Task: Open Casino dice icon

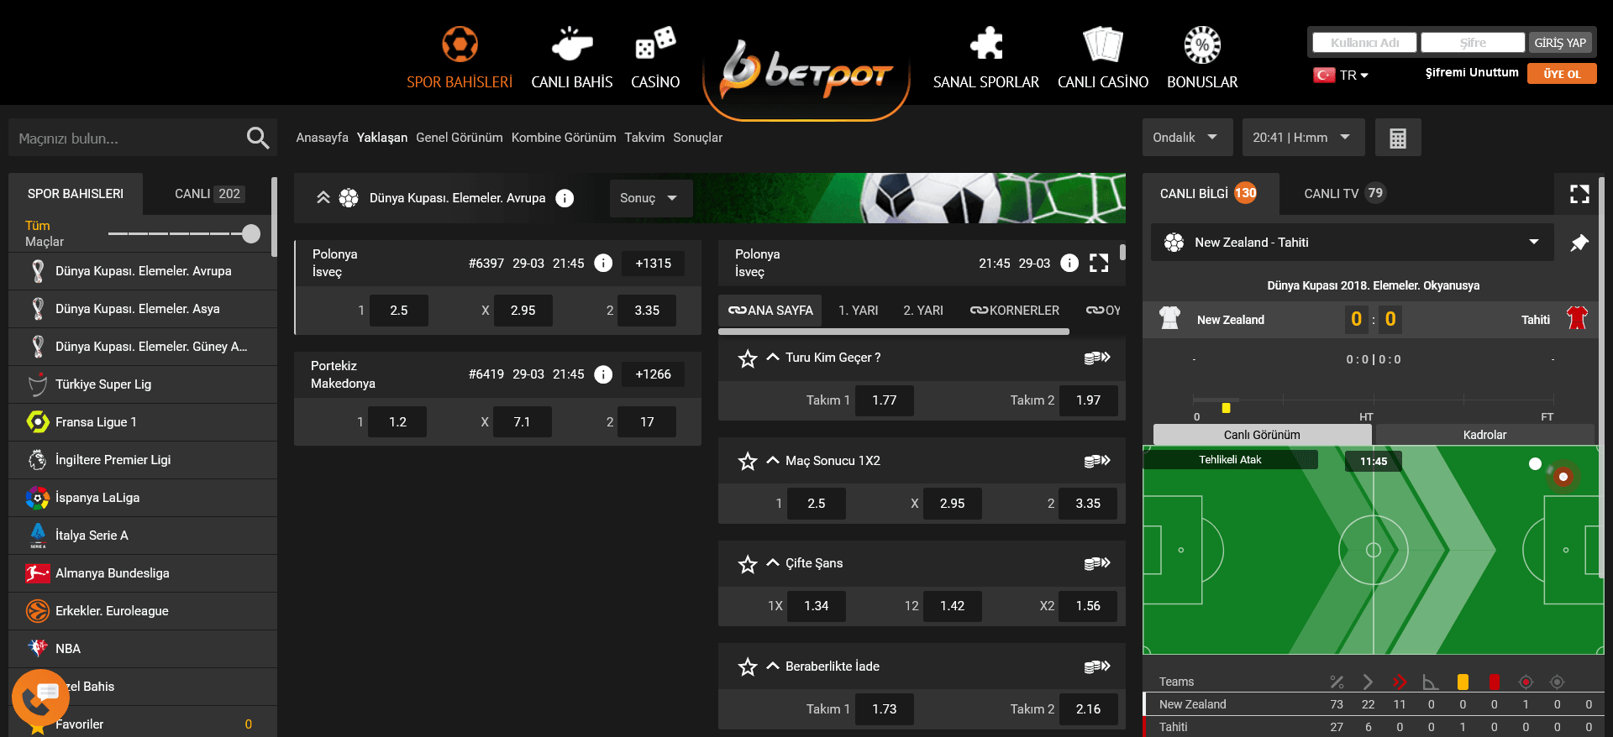Action: pyautogui.click(x=655, y=44)
